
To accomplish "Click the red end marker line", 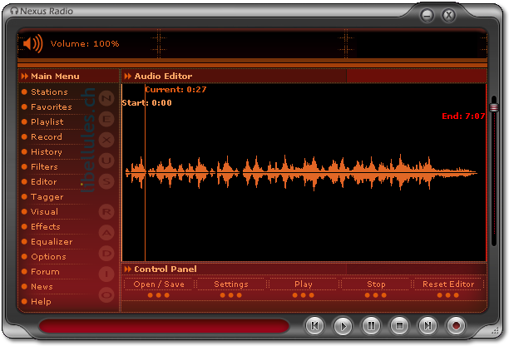I will pos(486,172).
